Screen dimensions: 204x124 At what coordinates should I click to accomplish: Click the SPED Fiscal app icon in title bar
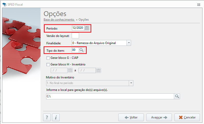[x=4, y=5]
